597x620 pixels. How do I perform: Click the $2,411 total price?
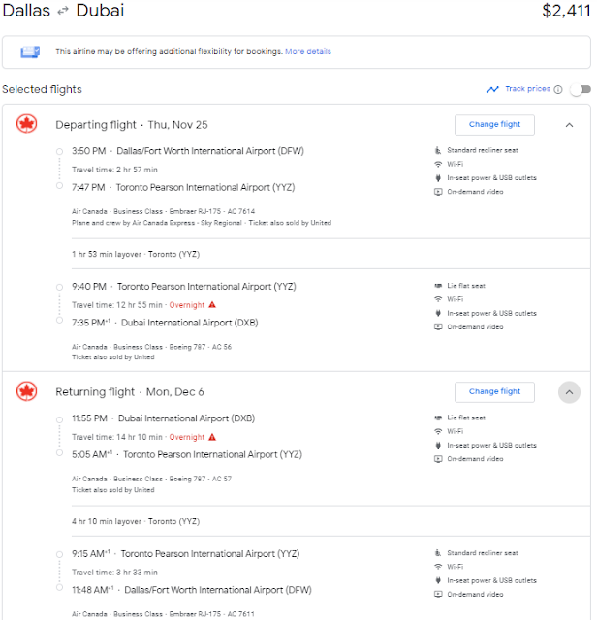pyautogui.click(x=566, y=11)
